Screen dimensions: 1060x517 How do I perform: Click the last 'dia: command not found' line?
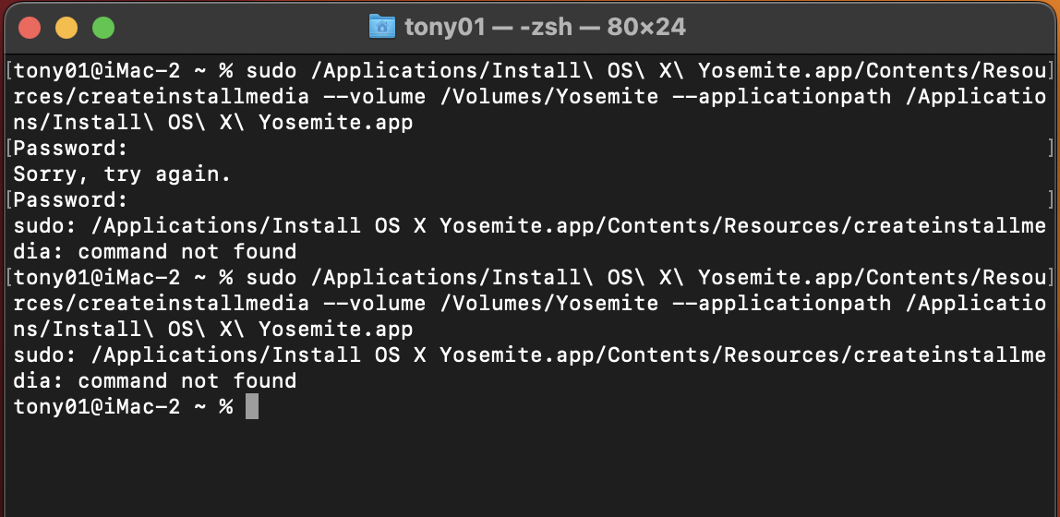coord(155,380)
